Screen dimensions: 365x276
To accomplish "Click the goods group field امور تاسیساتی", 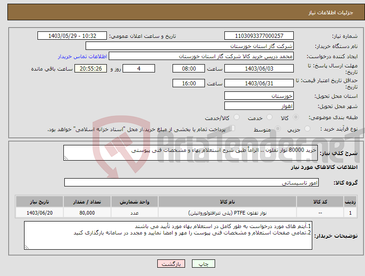I will click(x=192, y=183).
